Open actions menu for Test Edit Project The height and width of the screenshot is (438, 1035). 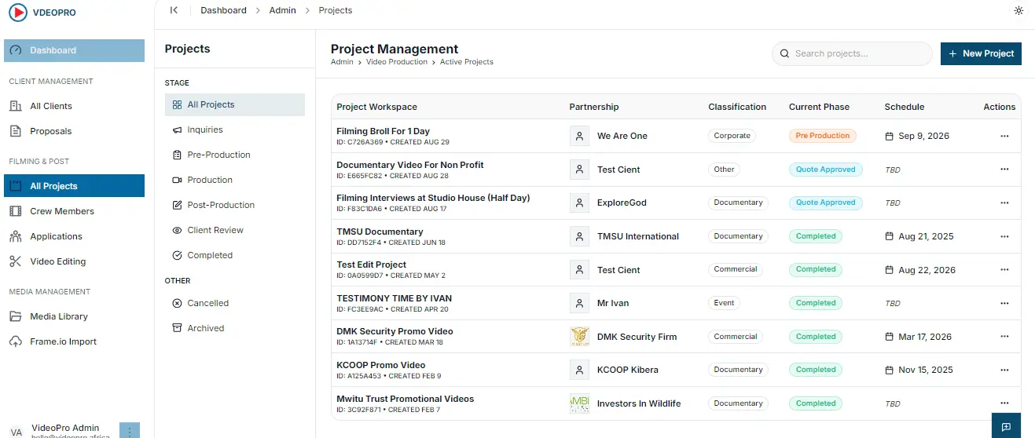coord(1004,269)
